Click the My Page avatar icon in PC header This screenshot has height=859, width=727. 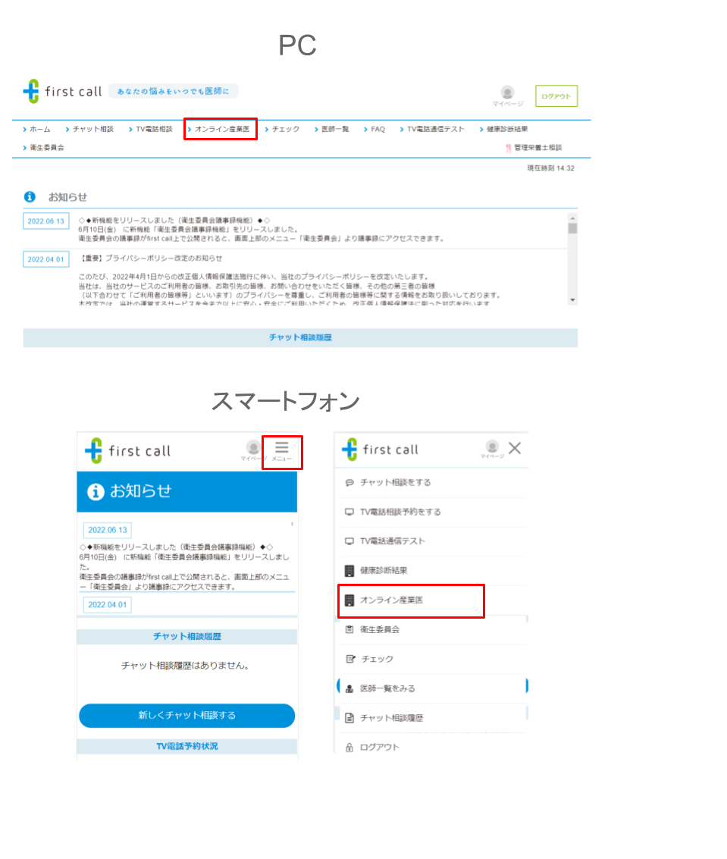coord(507,92)
